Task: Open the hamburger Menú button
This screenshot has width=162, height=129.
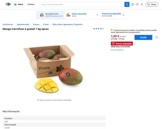Action: click(x=18, y=4)
